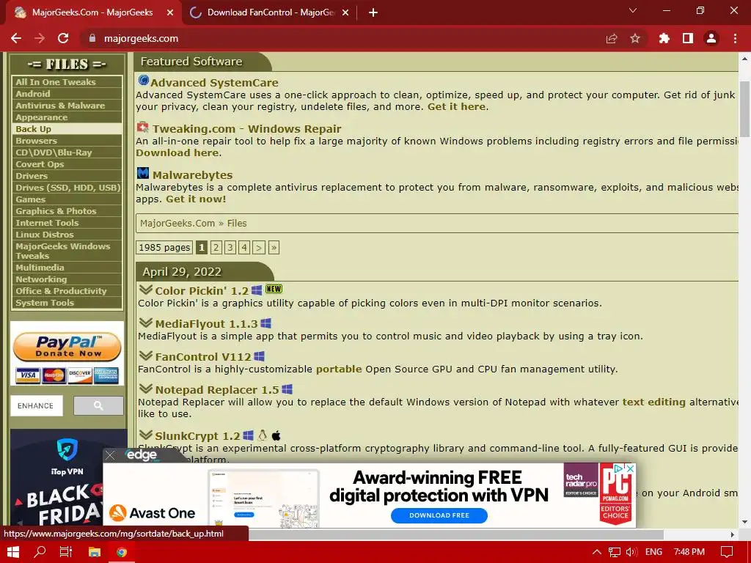751x563 pixels.
Task: Click the Windows logo next to Color Pickin'
Action: 257,290
